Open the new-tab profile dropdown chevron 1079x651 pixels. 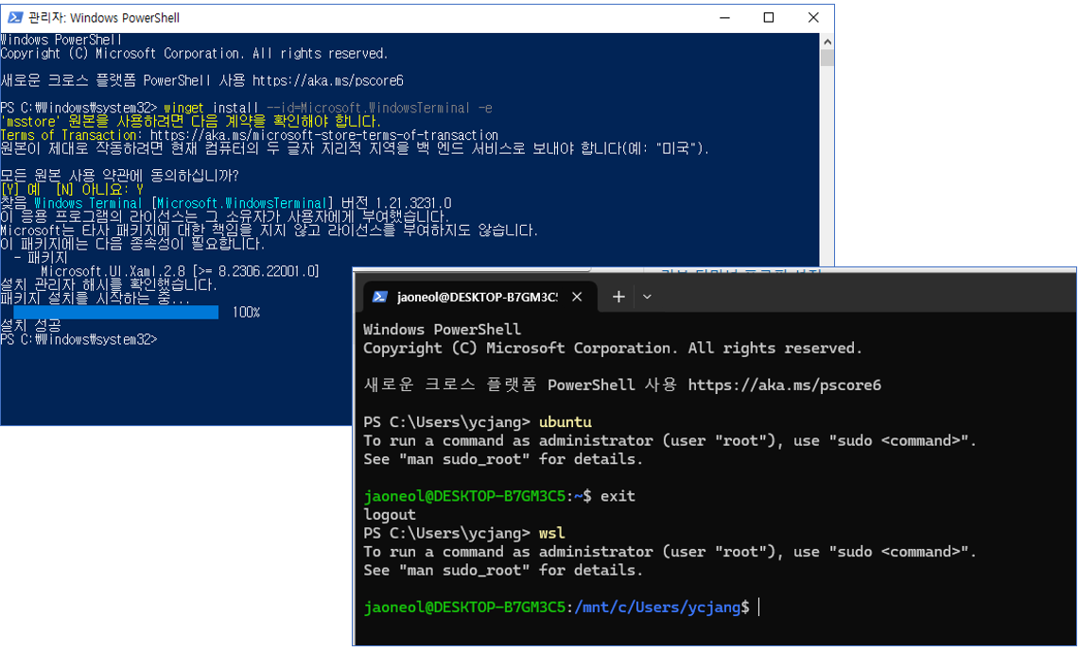pos(647,297)
